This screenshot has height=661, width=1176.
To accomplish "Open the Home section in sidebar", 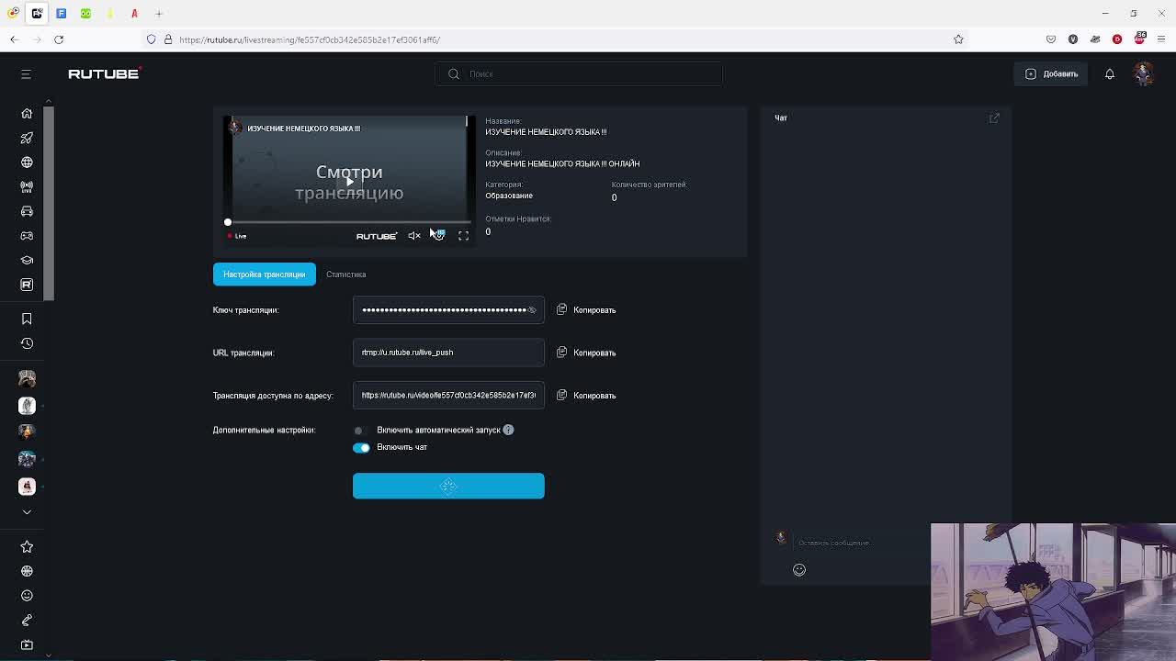I will [27, 113].
